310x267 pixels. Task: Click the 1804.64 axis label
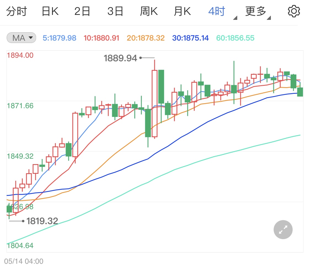coord(20,245)
